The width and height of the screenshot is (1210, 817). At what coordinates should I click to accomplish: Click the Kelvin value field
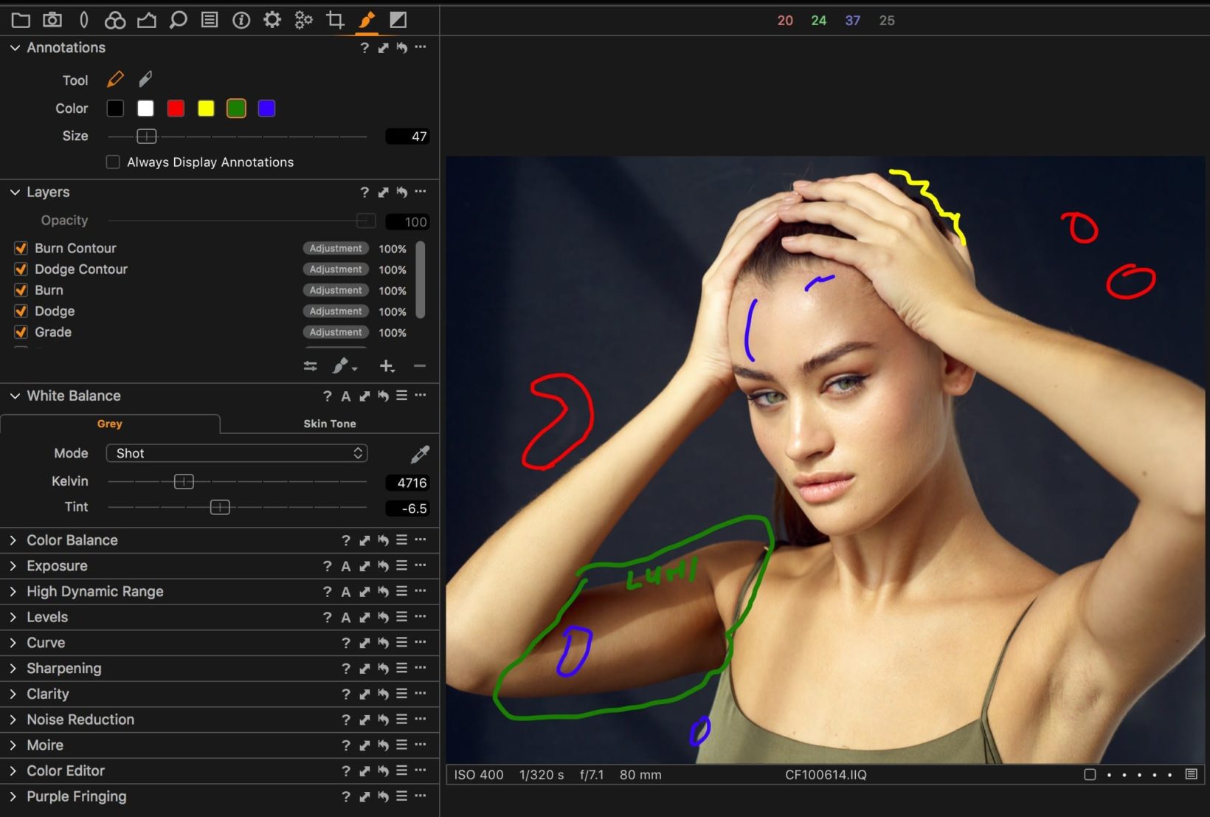pyautogui.click(x=407, y=483)
